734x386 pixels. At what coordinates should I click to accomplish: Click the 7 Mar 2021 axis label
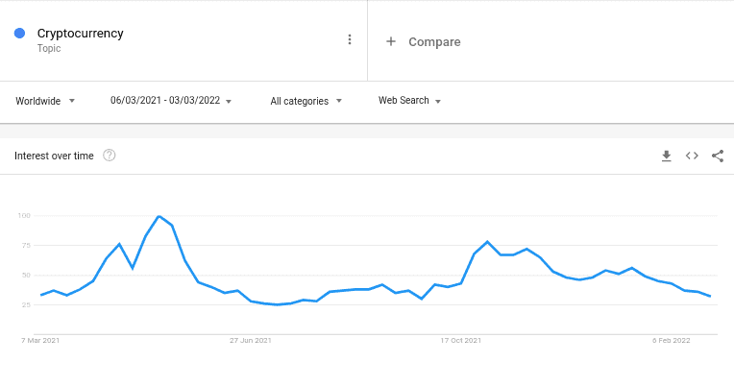point(40,341)
